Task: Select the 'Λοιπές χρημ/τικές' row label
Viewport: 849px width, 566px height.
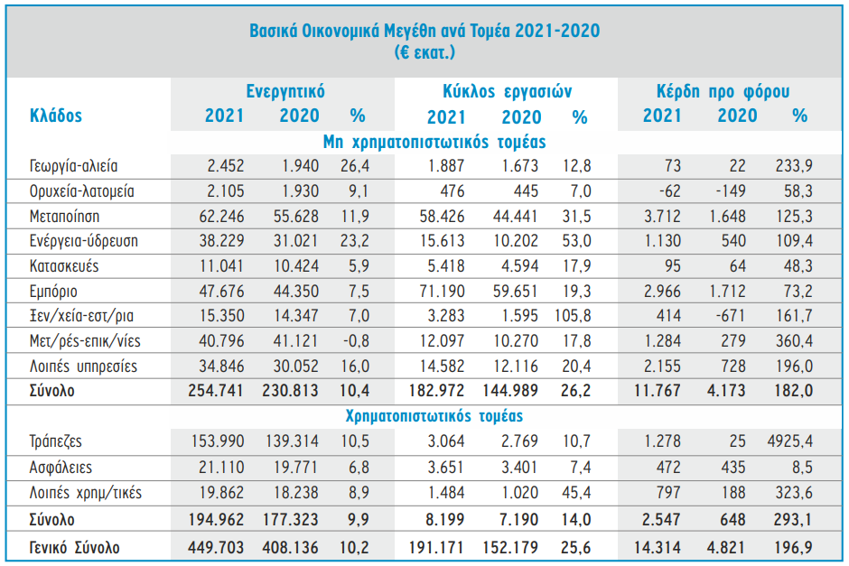Action: (x=86, y=492)
